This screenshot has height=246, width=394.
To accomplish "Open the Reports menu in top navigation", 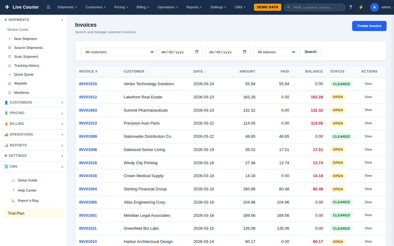I will click(x=194, y=7).
